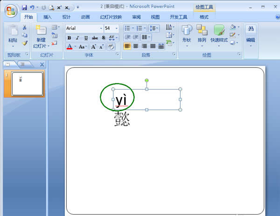Open Quick Styles (快速样式)

[219, 31]
